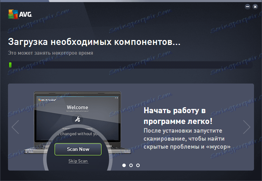The height and width of the screenshot is (181, 262).
Task: Minimize the AVG installer window
Action: pyautogui.click(x=247, y=7)
